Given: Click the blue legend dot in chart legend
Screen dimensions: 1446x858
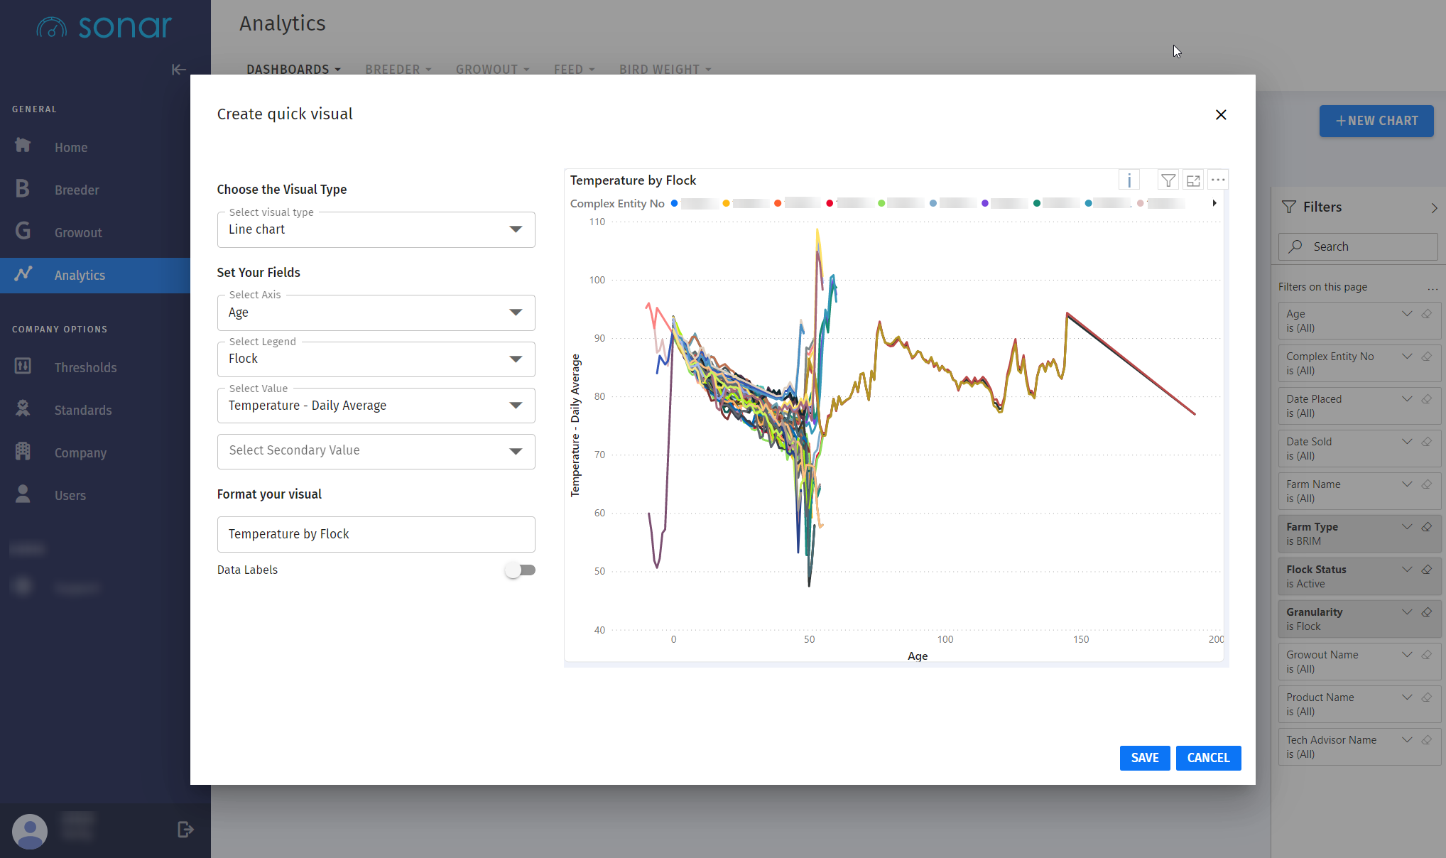Looking at the screenshot, I should tap(674, 203).
